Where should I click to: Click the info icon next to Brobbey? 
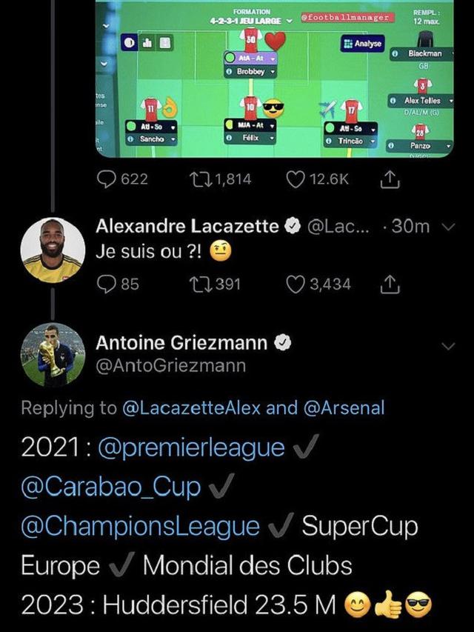pyautogui.click(x=229, y=72)
